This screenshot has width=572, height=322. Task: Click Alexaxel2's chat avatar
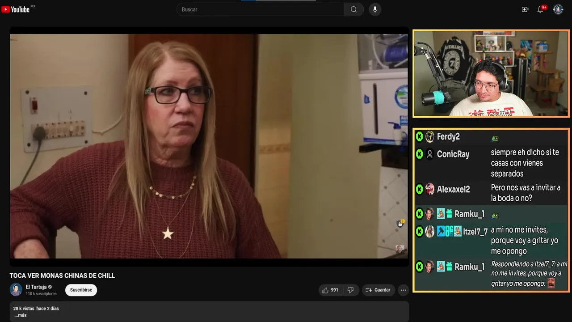[430, 189]
